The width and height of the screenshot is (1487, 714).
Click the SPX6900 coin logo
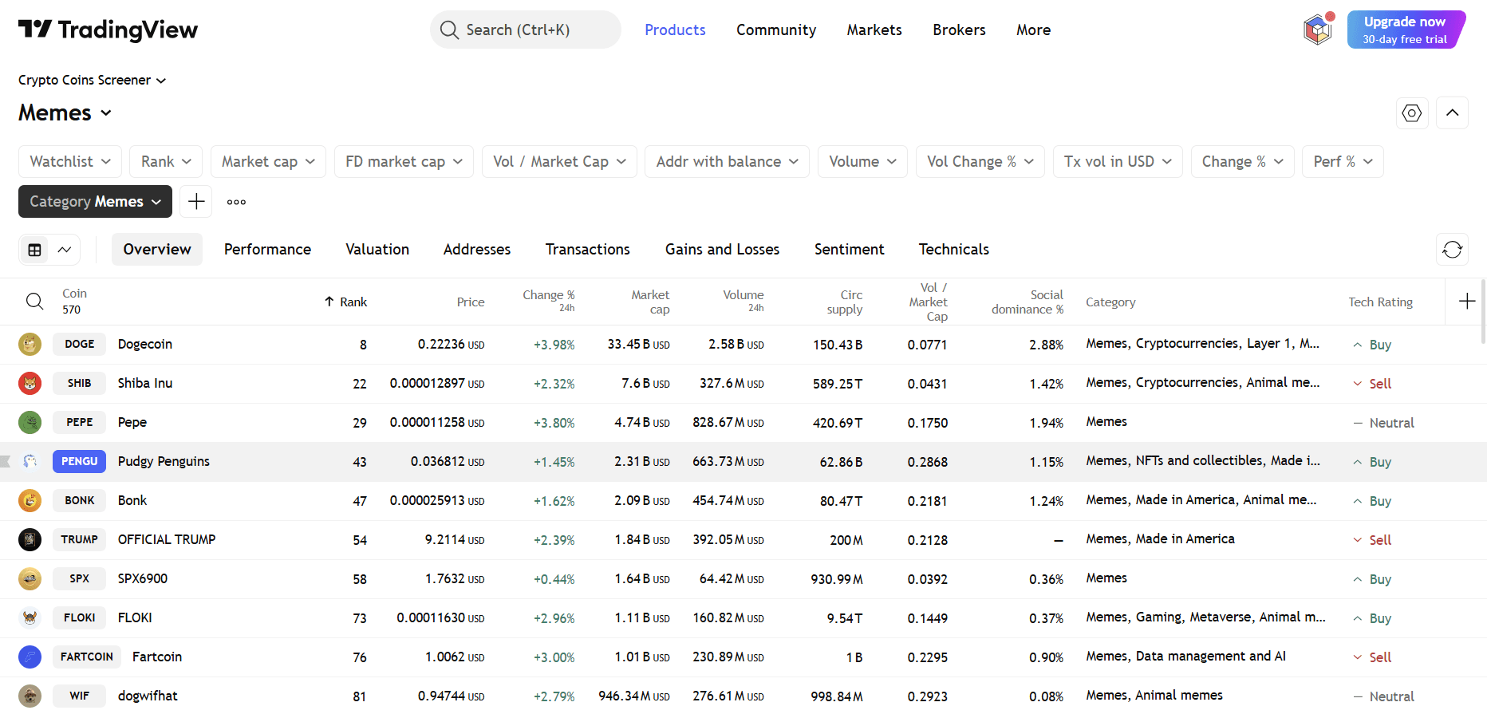click(30, 579)
